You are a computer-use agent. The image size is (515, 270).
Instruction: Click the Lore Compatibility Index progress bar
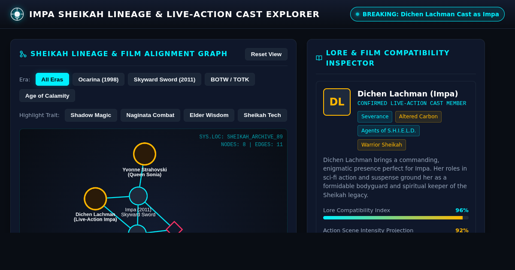396,218
